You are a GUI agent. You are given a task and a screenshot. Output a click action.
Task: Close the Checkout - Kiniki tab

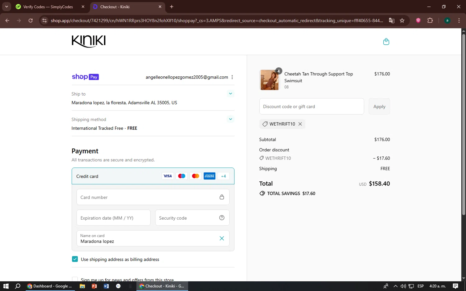[160, 7]
